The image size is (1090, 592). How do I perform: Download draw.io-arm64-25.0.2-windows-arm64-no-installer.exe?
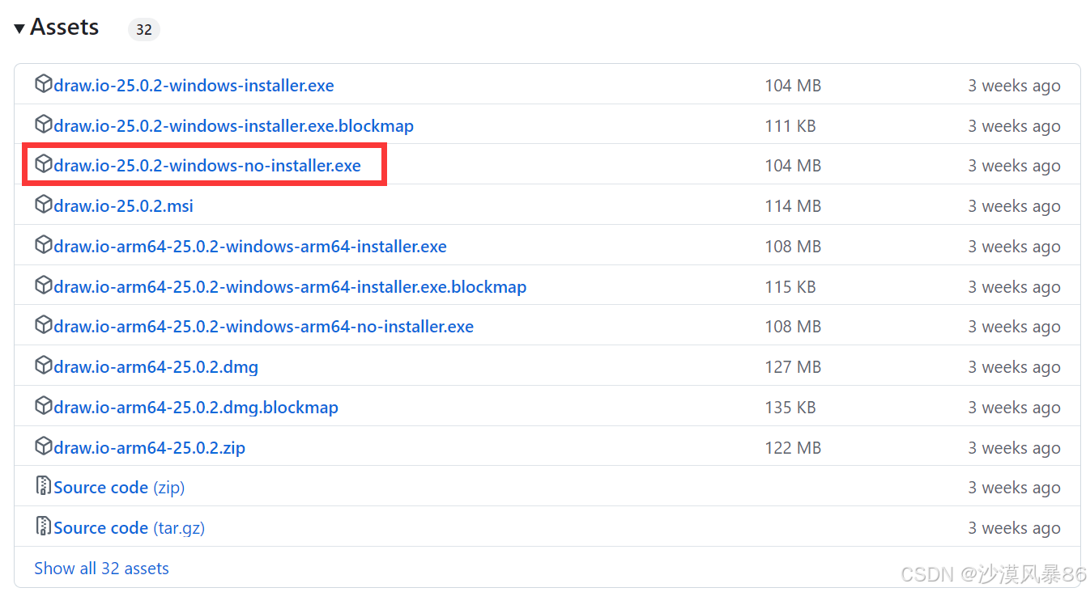[x=263, y=327]
